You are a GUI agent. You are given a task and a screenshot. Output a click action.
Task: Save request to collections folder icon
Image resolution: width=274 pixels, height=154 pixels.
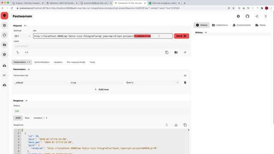click(x=176, y=52)
